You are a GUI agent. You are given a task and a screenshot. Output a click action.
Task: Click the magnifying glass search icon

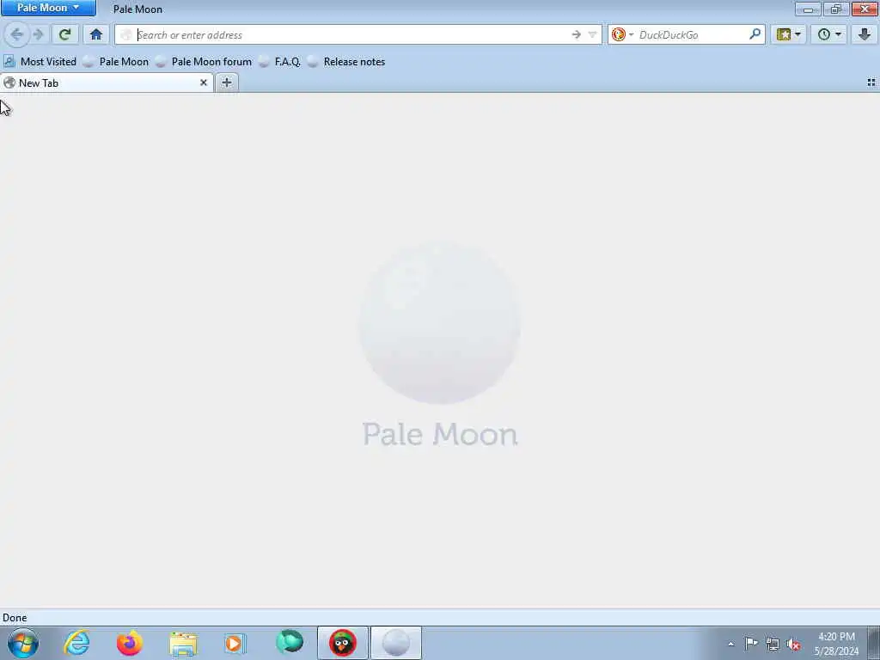[755, 34]
